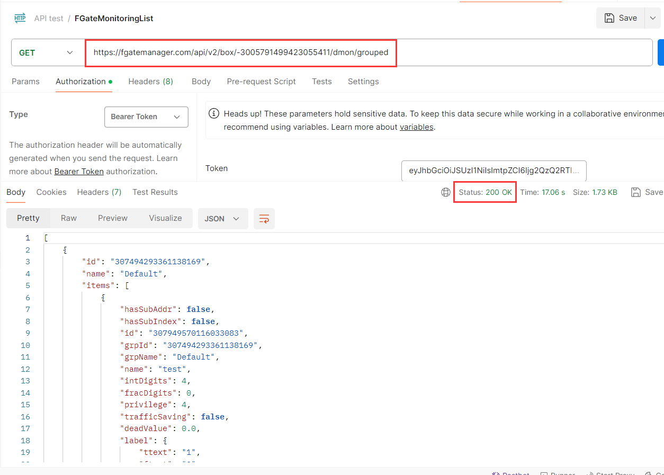Open the Bearer Token documentation link
664x475 pixels.
point(79,172)
